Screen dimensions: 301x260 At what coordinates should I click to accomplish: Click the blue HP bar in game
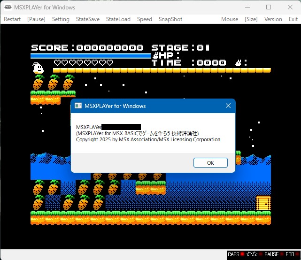pyautogui.click(x=91, y=56)
